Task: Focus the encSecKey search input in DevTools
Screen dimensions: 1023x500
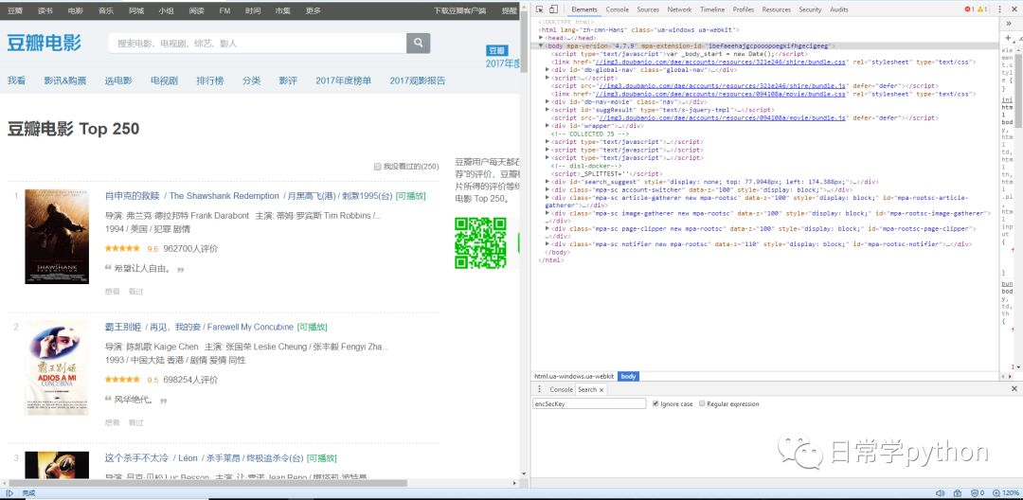Action: pos(589,404)
